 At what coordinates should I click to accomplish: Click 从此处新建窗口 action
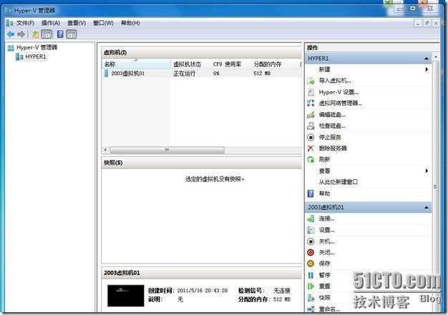338,182
